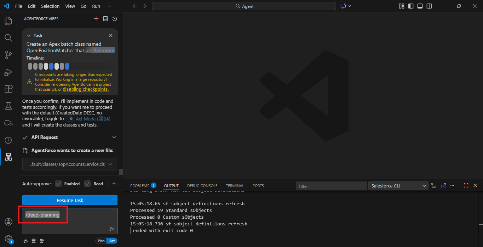Screen dimensions: 483x247
Task: Open the Extensions view
Action: click(8, 89)
